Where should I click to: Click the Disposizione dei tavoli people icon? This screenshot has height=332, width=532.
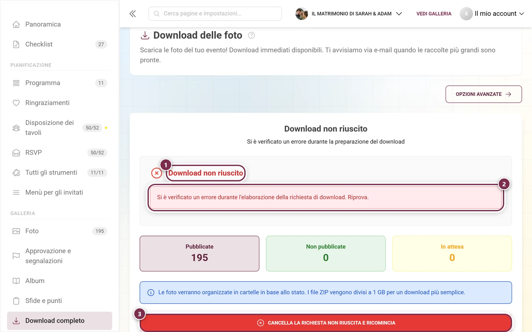(16, 128)
